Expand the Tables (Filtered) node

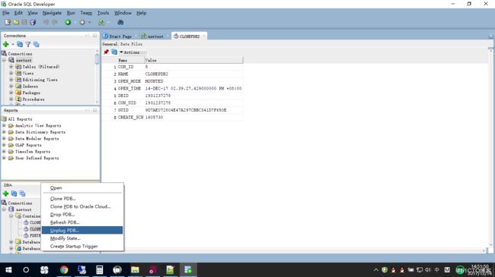click(11, 67)
